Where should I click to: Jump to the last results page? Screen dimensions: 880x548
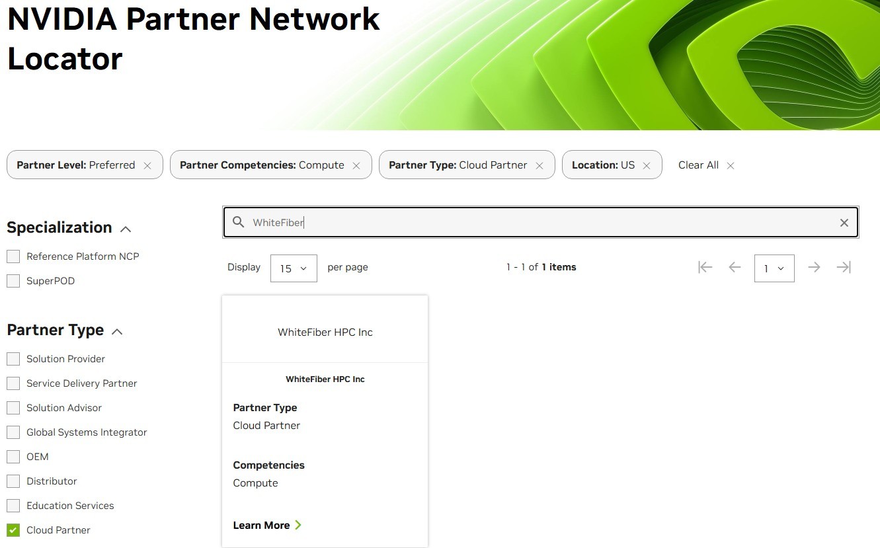844,268
